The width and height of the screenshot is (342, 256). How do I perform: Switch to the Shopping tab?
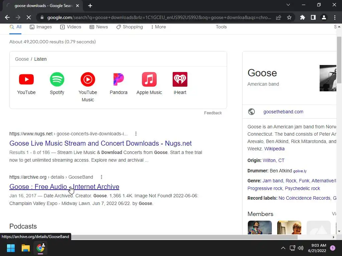[130, 27]
